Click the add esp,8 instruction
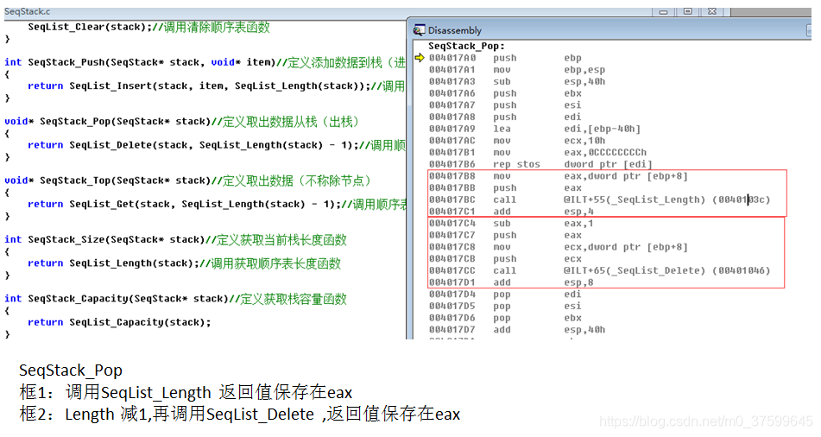The image size is (821, 437). pyautogui.click(x=544, y=282)
